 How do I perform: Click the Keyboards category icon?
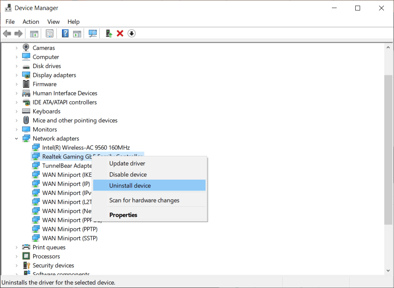(x=26, y=111)
